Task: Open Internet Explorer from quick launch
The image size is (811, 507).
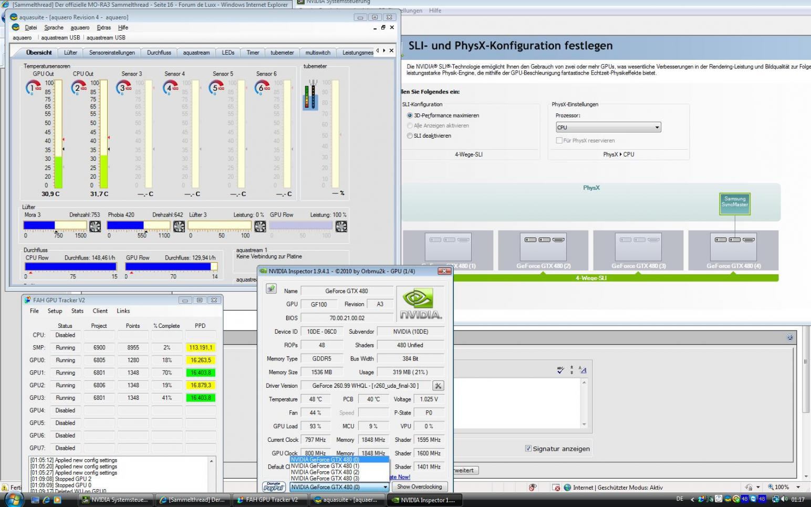Action: click(x=46, y=500)
